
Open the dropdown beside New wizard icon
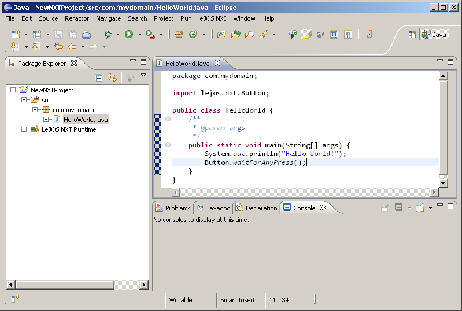tap(26, 35)
